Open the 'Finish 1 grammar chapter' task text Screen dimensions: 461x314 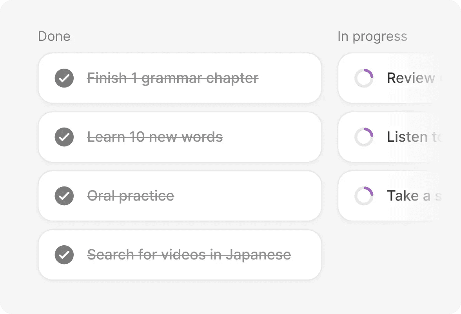[x=172, y=78]
